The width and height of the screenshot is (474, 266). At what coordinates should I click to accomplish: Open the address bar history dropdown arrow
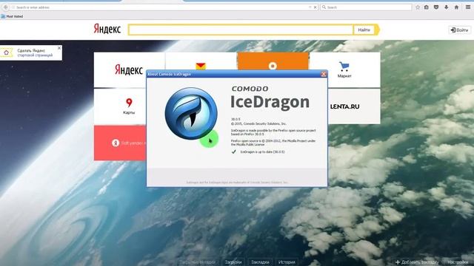click(x=310, y=7)
